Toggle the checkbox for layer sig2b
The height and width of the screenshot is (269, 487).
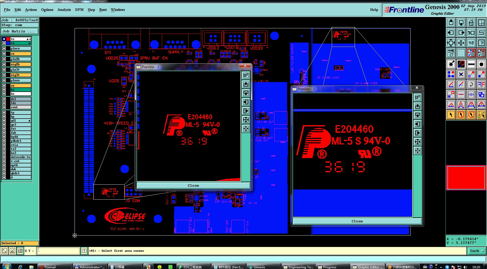pyautogui.click(x=4, y=64)
